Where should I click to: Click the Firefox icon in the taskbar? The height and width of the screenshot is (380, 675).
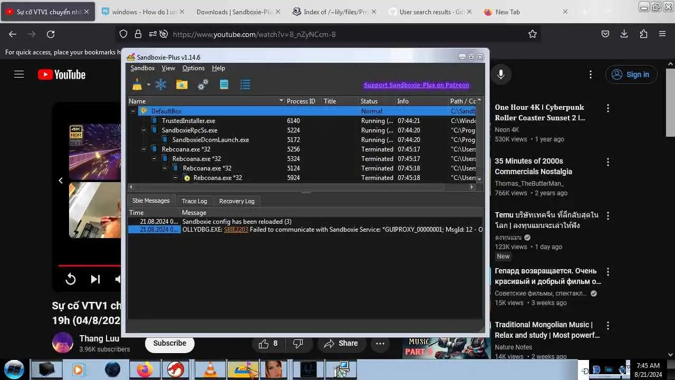144,369
